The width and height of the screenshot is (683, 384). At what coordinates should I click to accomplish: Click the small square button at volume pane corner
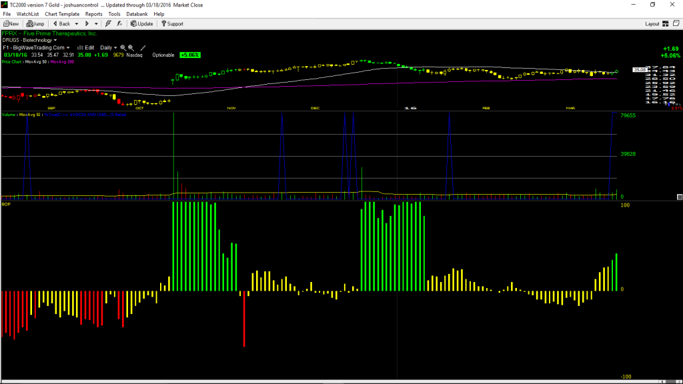point(680,197)
